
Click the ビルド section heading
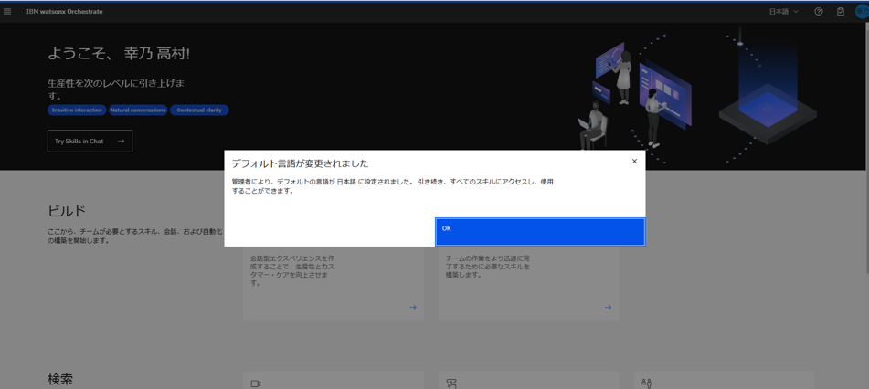click(x=67, y=211)
